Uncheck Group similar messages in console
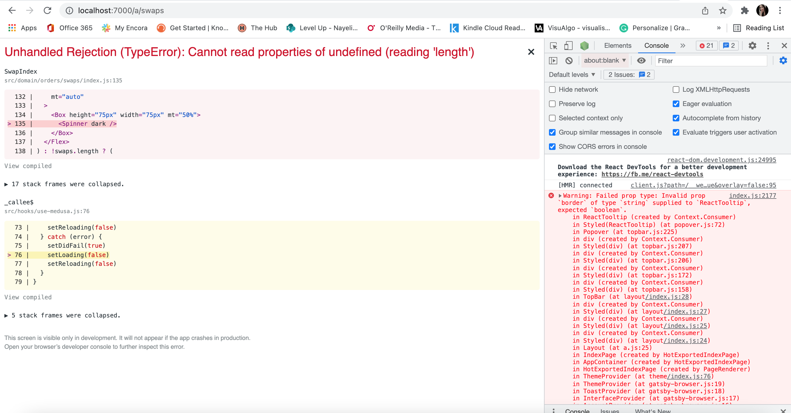 click(x=552, y=132)
